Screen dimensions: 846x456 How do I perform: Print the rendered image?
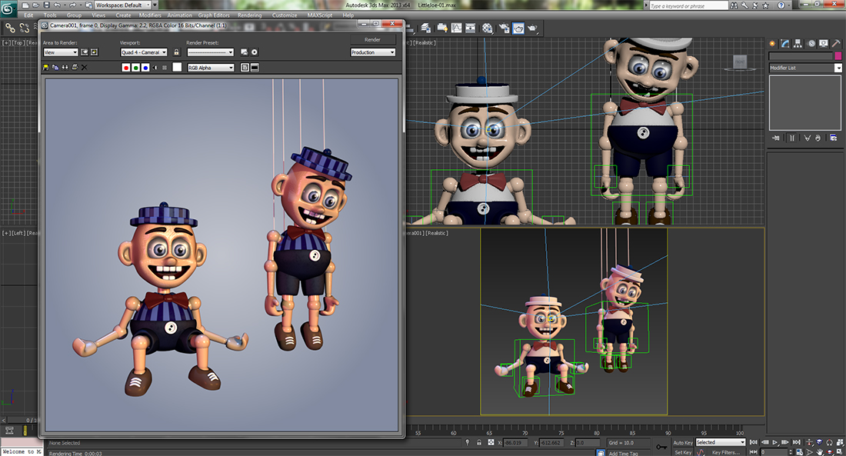coord(74,68)
